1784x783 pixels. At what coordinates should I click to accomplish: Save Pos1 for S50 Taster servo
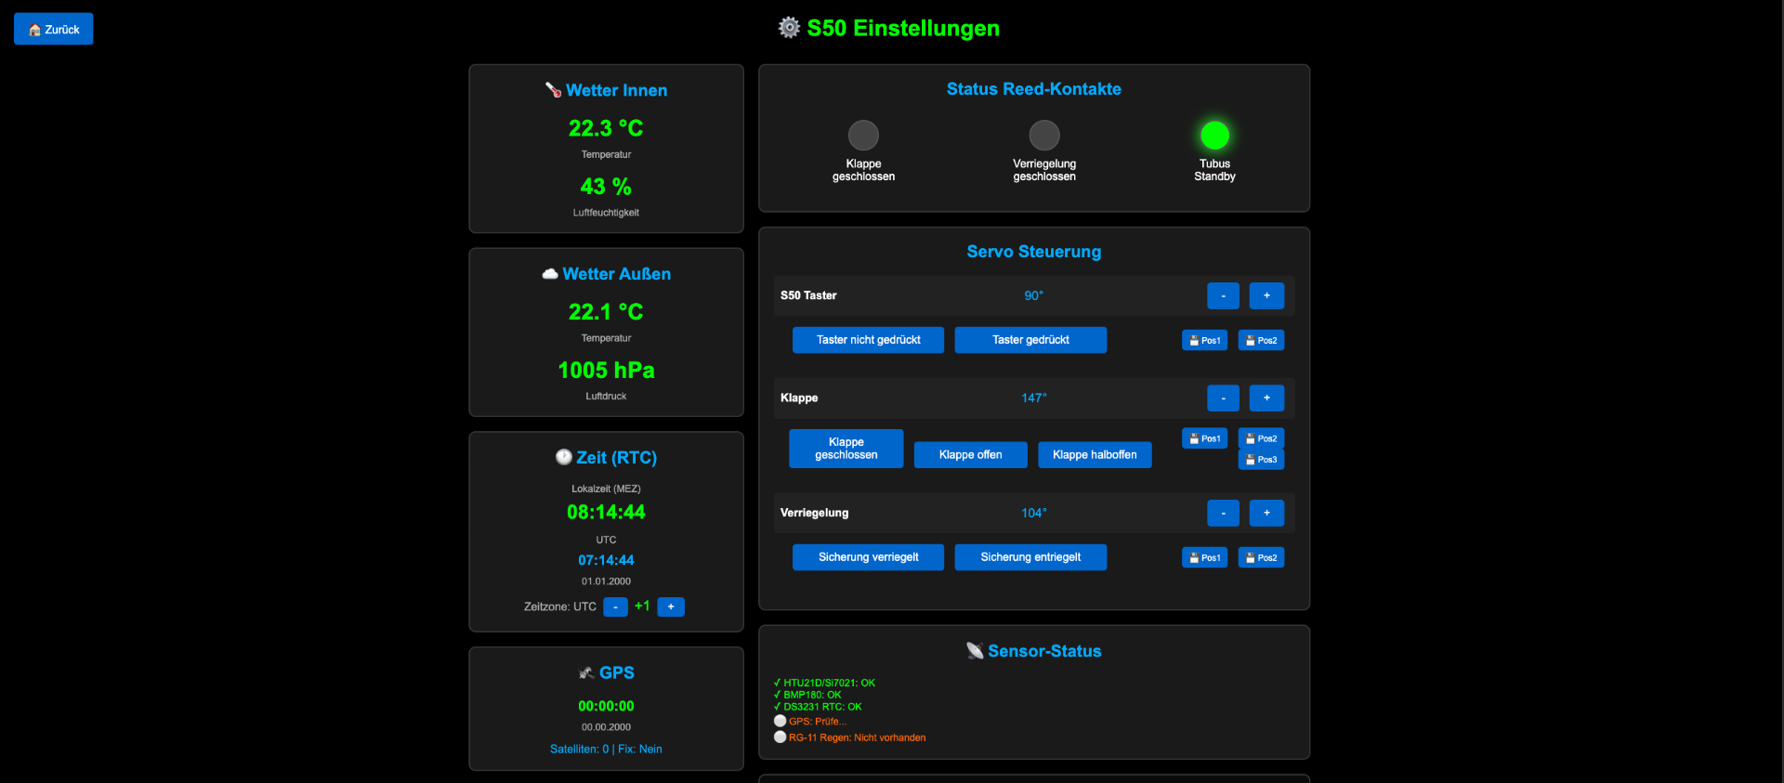[1204, 340]
